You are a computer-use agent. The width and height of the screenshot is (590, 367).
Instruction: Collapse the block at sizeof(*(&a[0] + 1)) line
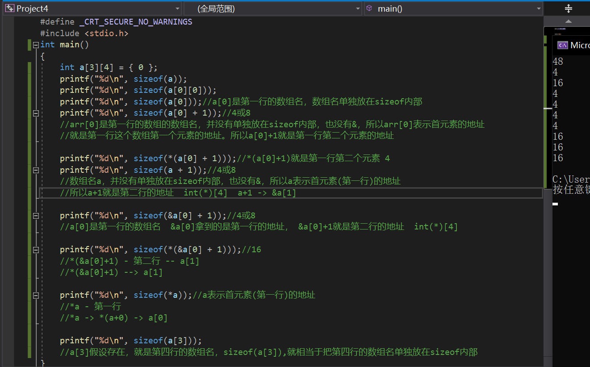pos(36,250)
